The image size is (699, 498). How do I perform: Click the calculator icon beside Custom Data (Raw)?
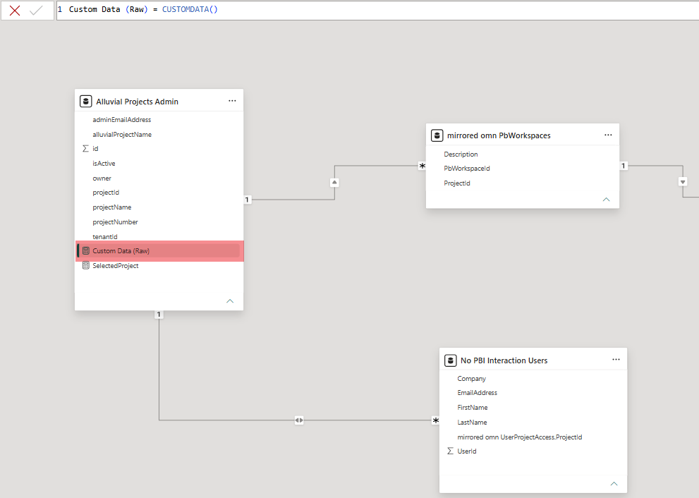point(86,251)
